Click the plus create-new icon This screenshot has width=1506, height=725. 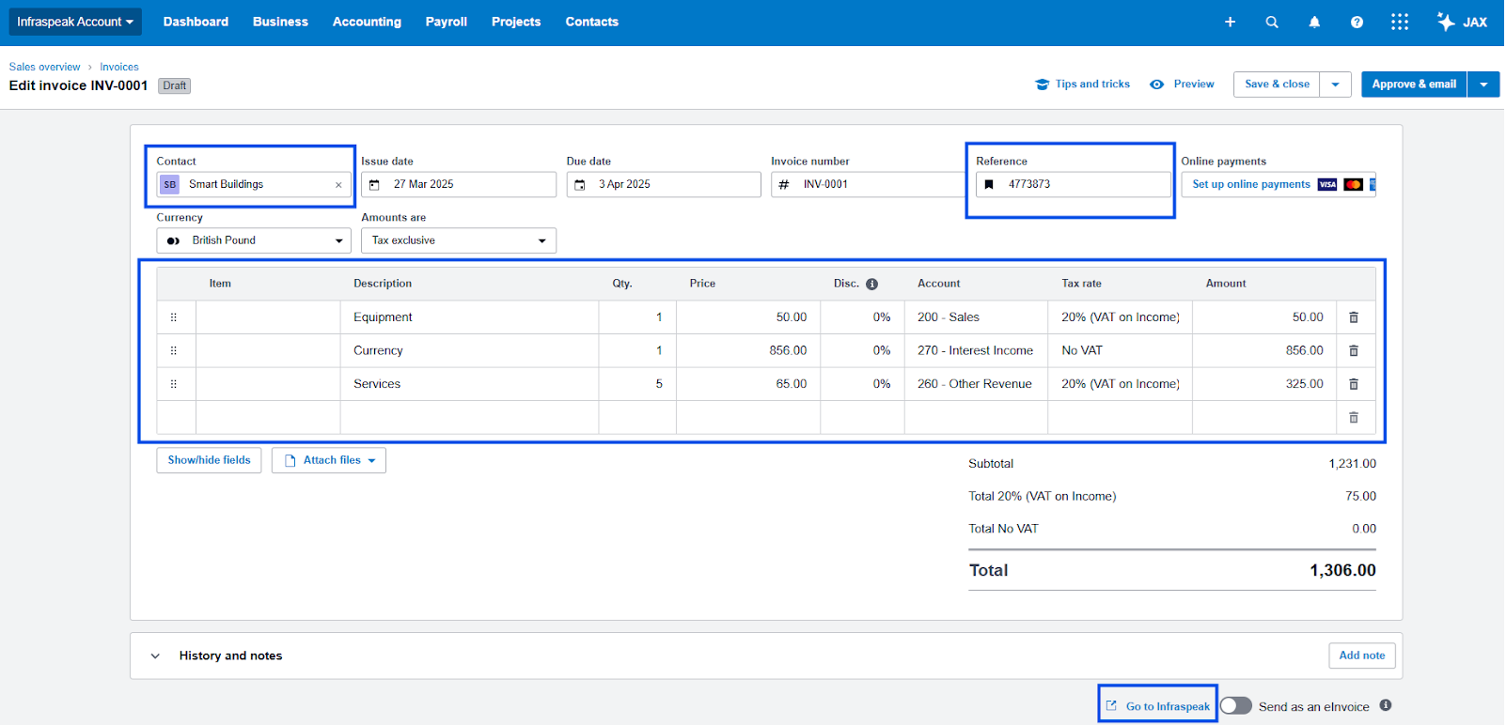1231,22
